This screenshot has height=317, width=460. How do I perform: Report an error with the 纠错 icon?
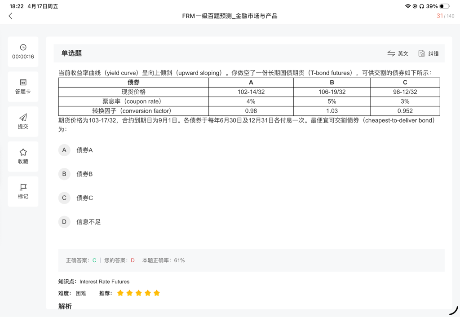pos(429,53)
